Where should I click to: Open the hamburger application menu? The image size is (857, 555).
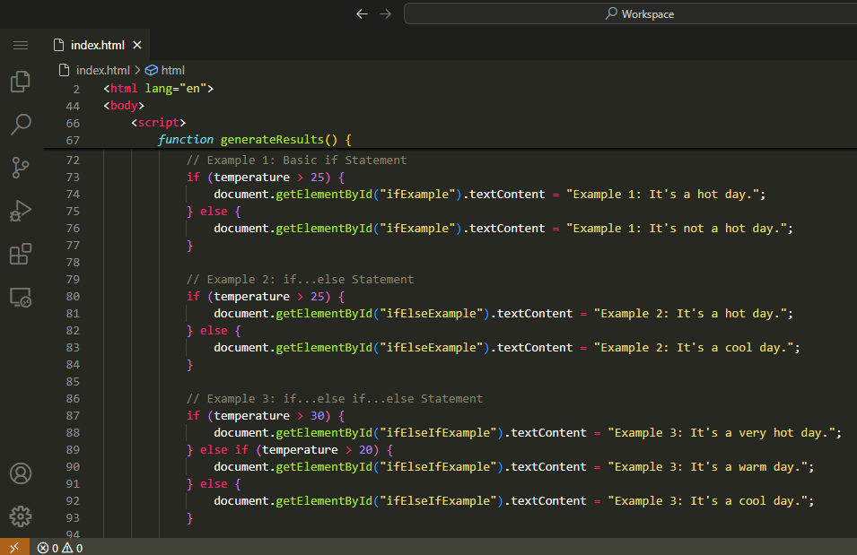pos(21,45)
